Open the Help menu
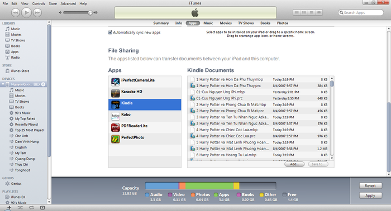 point(83,3)
